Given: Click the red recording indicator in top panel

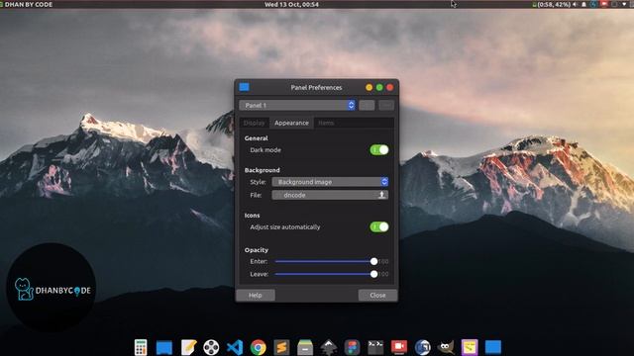Looking at the screenshot, I should pyautogui.click(x=604, y=4).
